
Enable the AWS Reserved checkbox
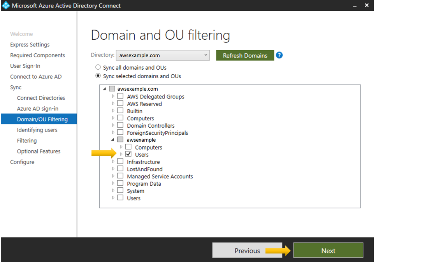click(x=120, y=104)
